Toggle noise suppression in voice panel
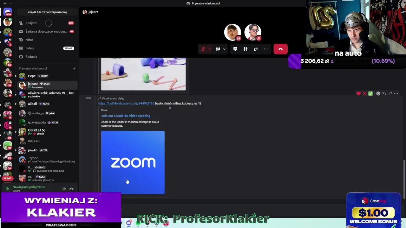The image size is (406, 228). click(x=64, y=189)
